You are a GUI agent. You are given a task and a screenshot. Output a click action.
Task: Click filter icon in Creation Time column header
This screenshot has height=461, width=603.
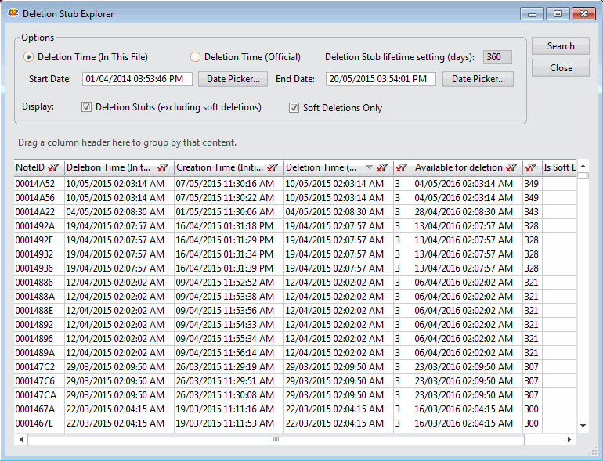(273, 168)
